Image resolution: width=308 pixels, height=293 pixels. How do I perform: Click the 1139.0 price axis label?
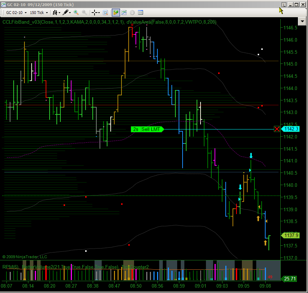click(290, 209)
